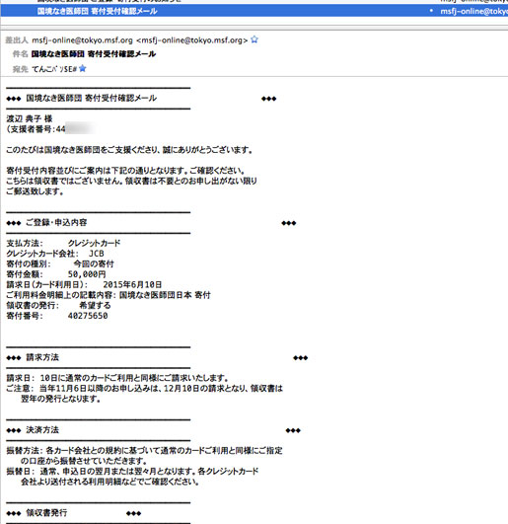The image size is (508, 524).
Task: Click the ご注意 当年11月6日以降 line
Action: (x=144, y=389)
